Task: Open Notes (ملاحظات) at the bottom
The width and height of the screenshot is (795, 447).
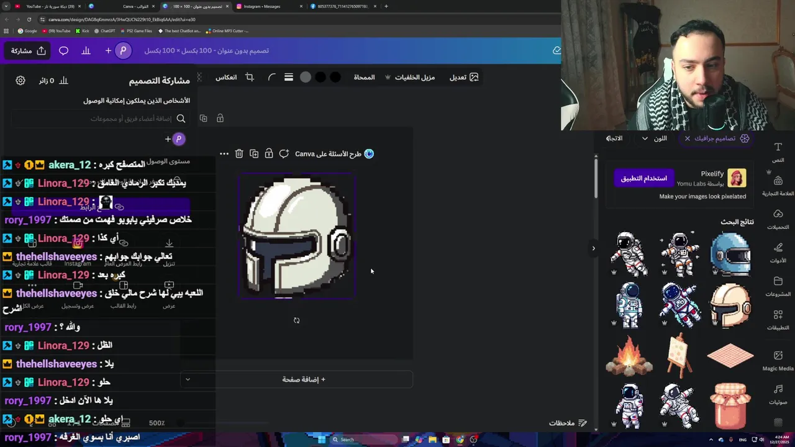Action: pyautogui.click(x=568, y=423)
